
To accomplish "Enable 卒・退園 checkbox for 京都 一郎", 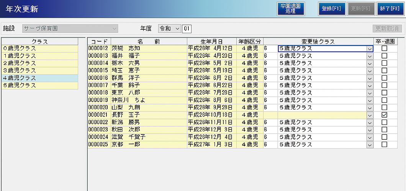I will point(384,144).
